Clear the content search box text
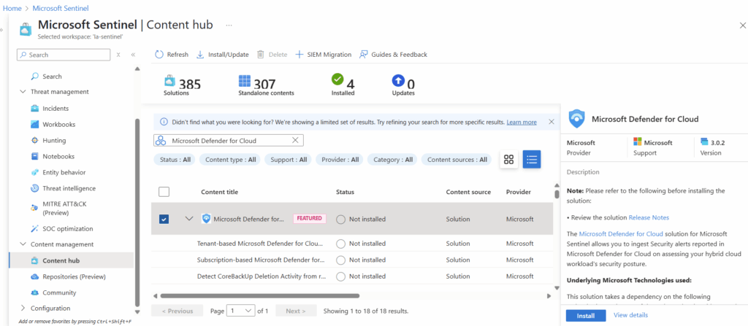The height and width of the screenshot is (326, 748). pyautogui.click(x=295, y=140)
